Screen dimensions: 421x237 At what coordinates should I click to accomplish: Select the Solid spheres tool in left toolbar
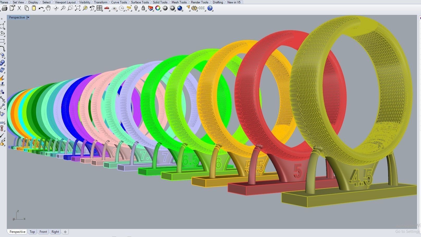pos(2,63)
